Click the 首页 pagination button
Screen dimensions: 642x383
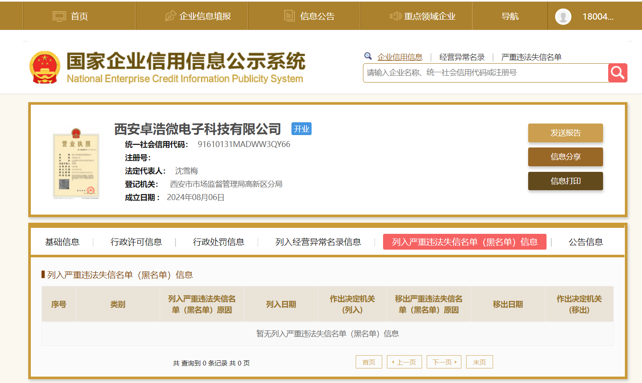pyautogui.click(x=369, y=362)
